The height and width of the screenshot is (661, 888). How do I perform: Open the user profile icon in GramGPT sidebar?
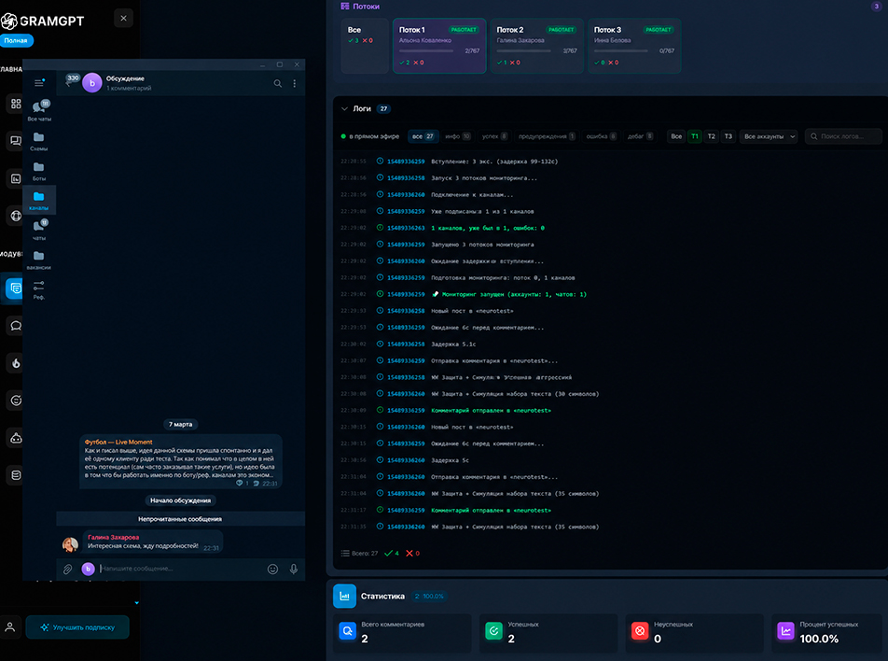pos(10,627)
